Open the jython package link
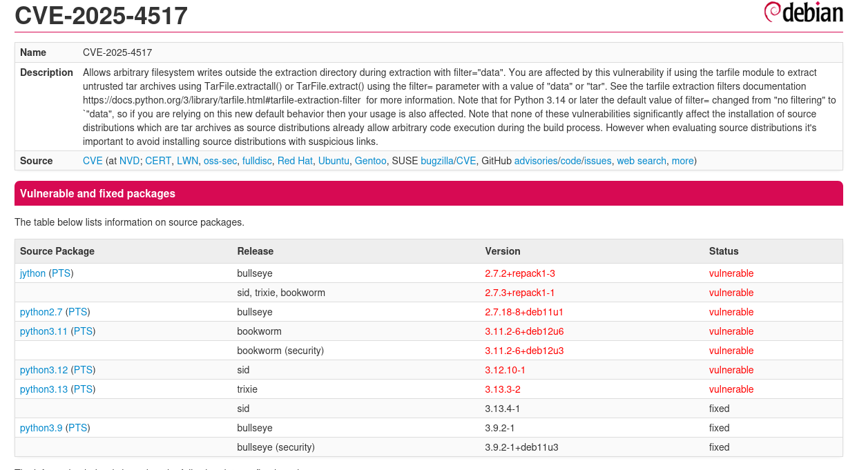 point(32,273)
